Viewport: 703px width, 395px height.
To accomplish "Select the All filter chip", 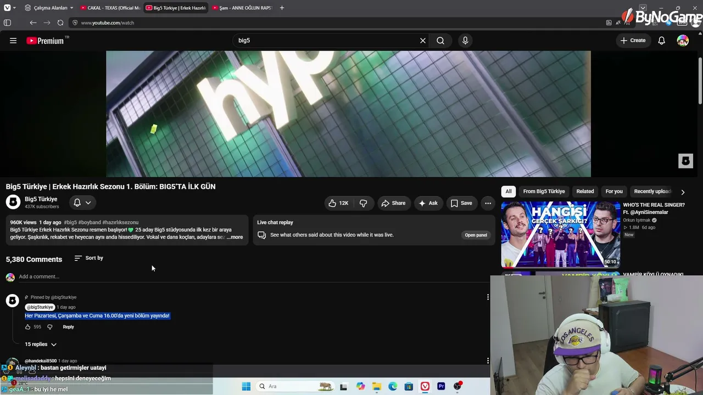I will coord(509,191).
